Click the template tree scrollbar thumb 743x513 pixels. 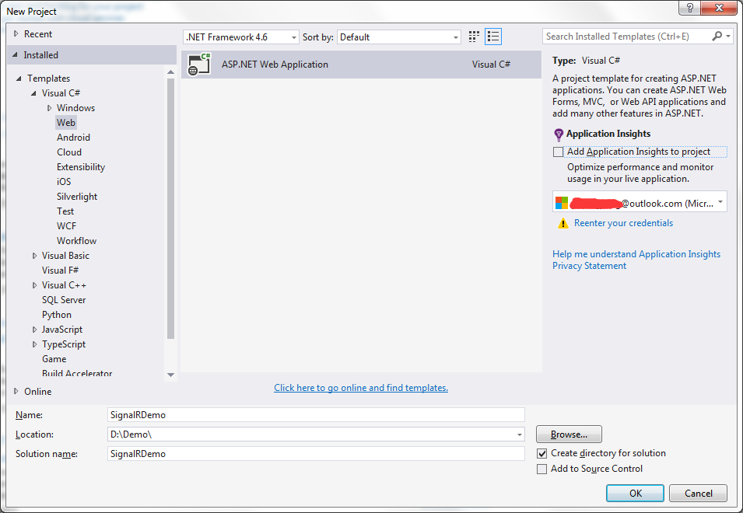tap(170, 208)
